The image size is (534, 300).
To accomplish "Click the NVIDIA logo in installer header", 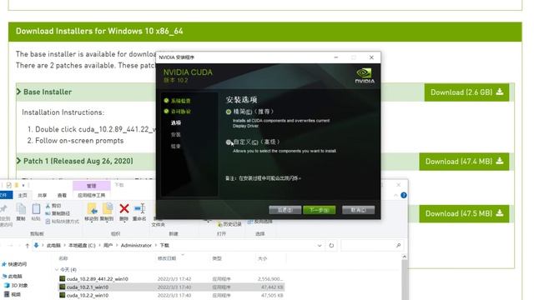I will tap(365, 76).
